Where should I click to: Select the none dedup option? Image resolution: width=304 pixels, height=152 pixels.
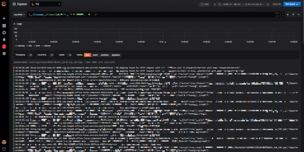click(x=88, y=55)
